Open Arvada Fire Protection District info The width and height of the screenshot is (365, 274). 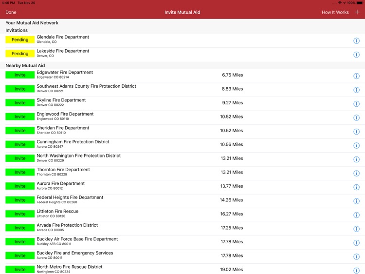[356, 229]
